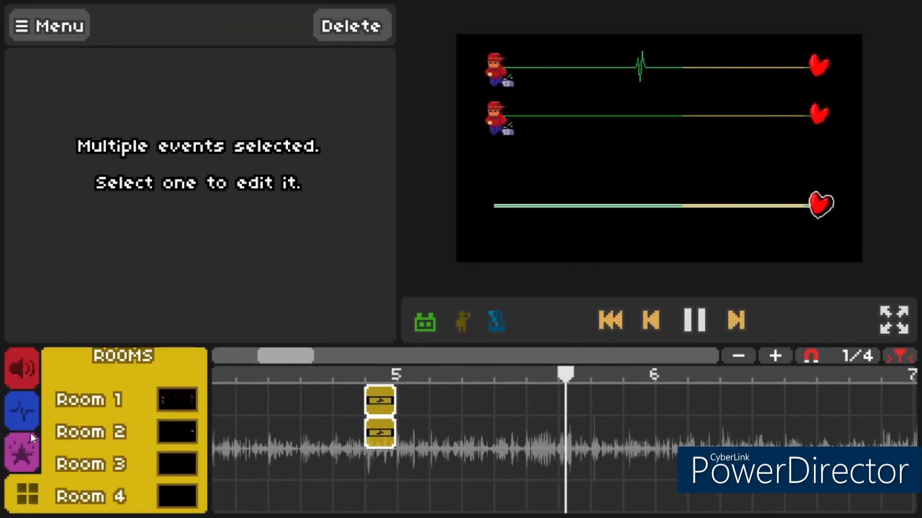The image size is (922, 518).
Task: Select the blue heartbeat Rows tab
Action: [x=22, y=411]
